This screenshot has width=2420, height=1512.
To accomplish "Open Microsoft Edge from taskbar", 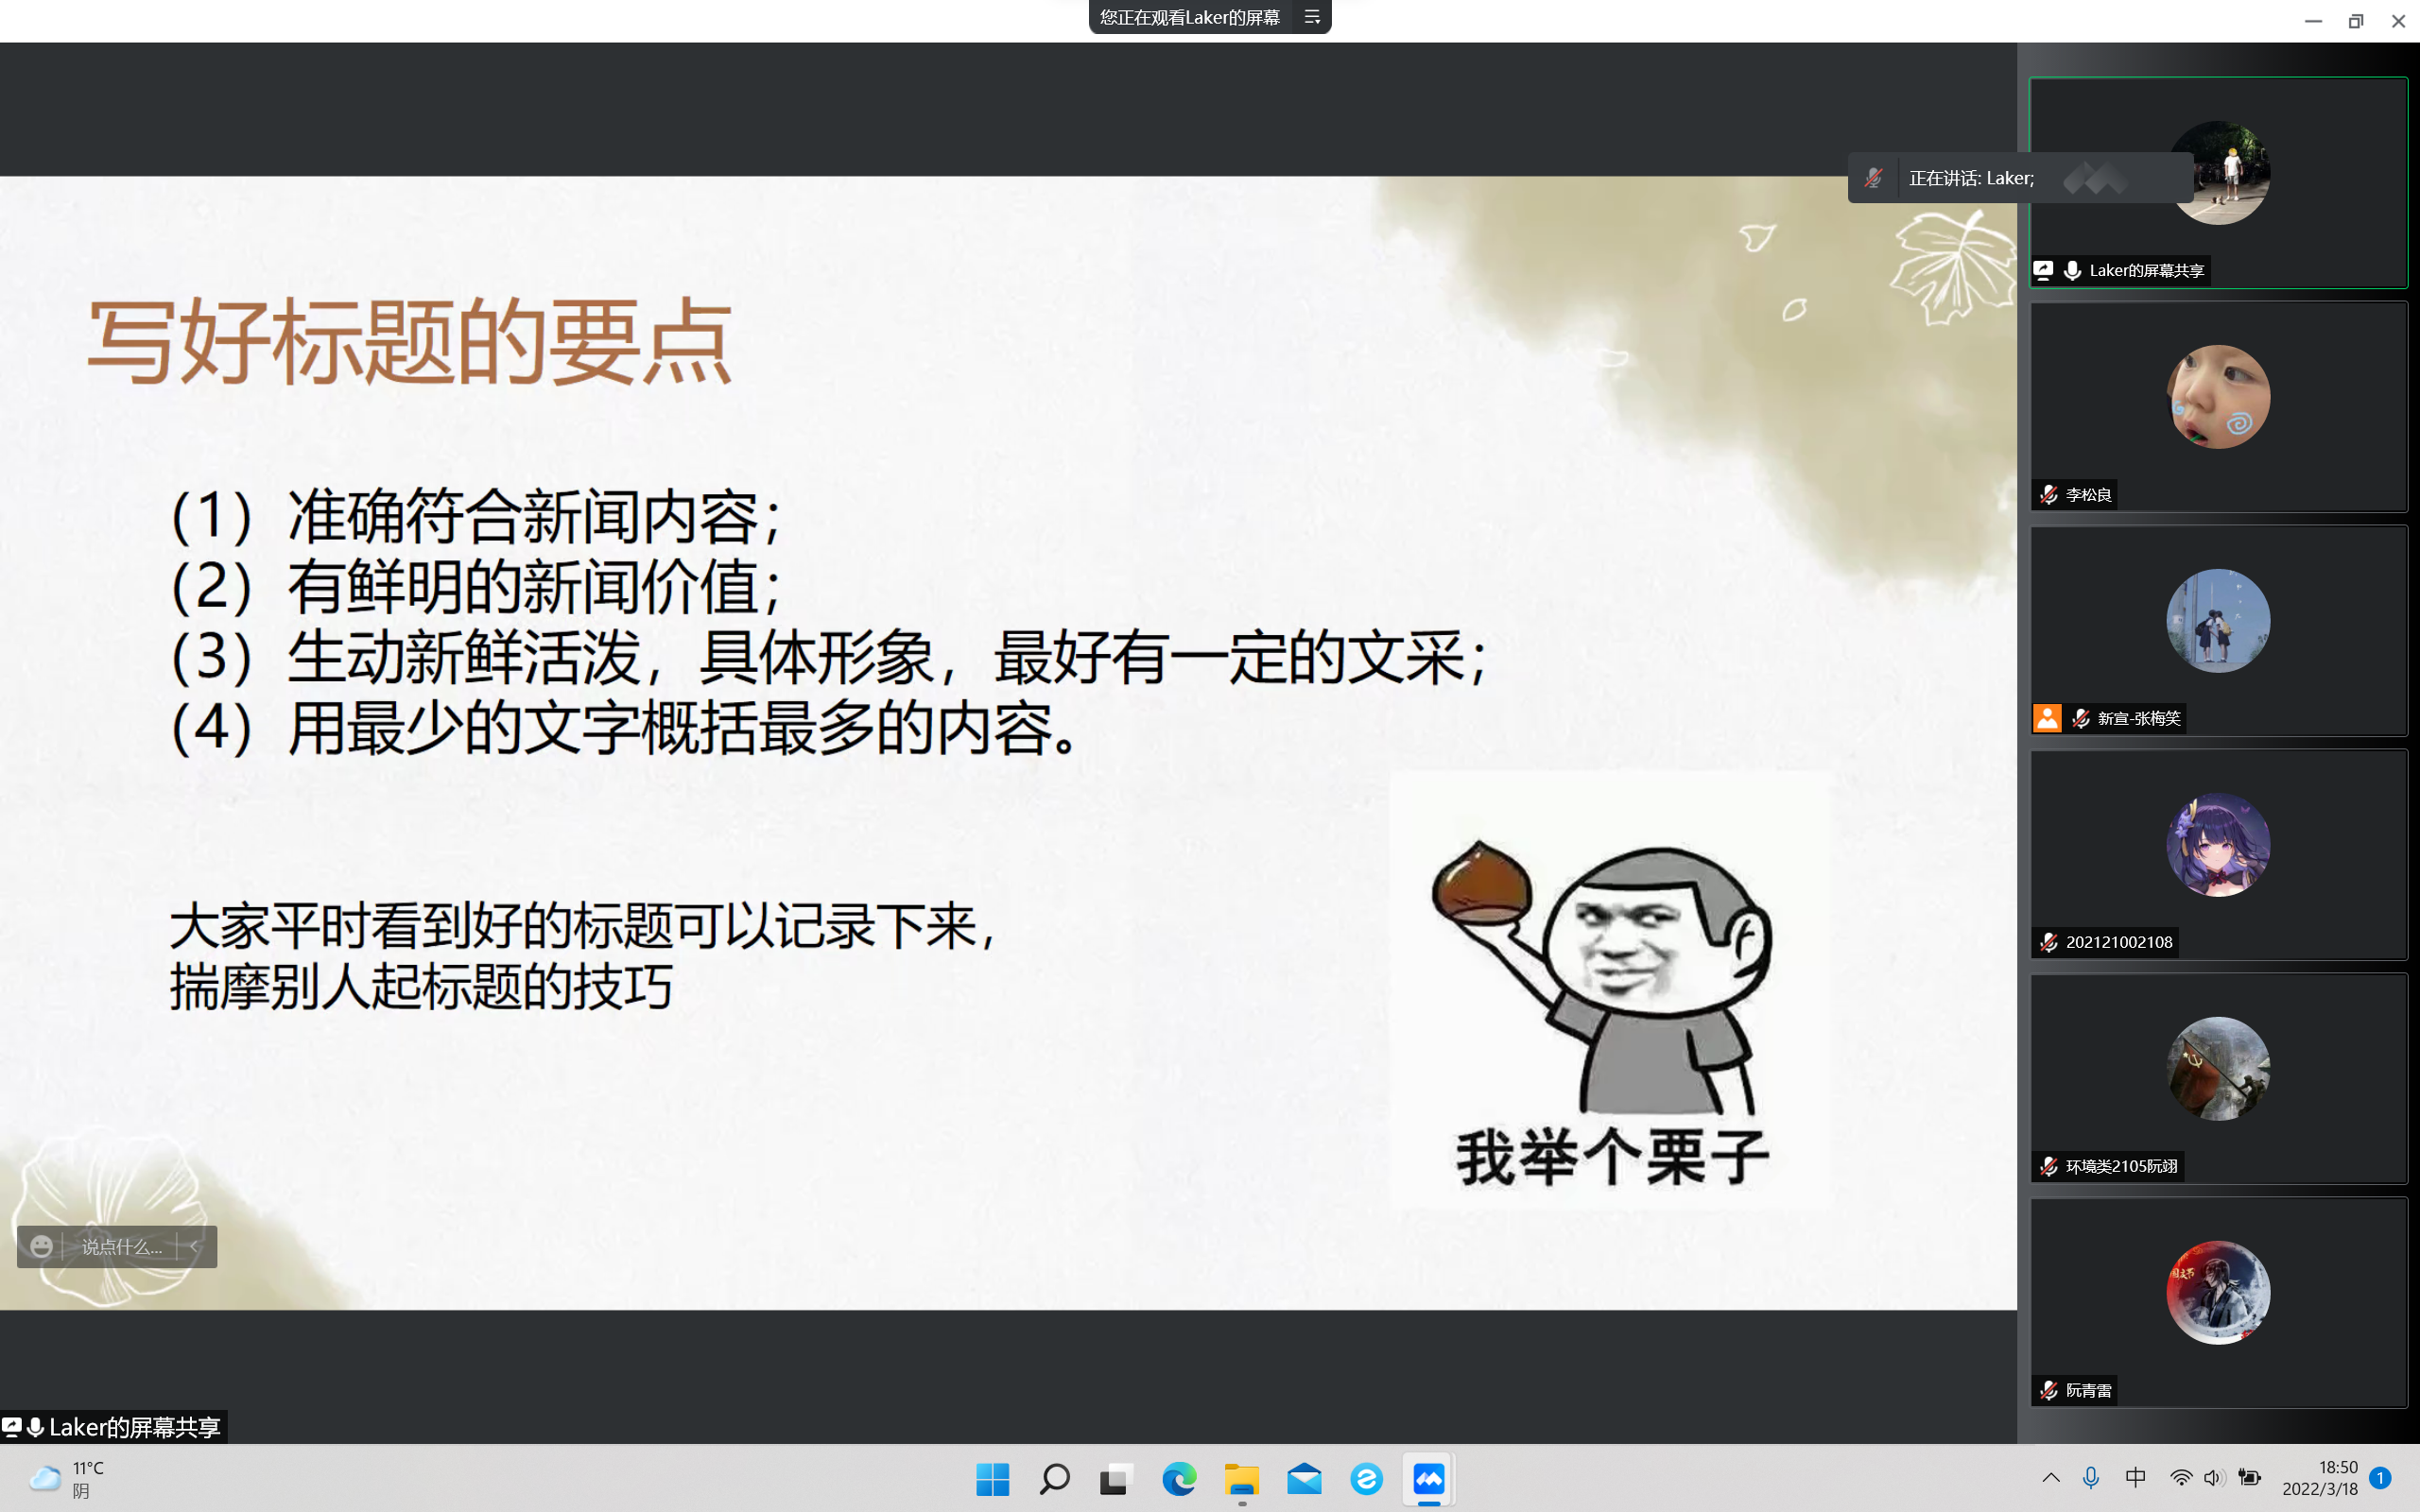I will click(1179, 1478).
